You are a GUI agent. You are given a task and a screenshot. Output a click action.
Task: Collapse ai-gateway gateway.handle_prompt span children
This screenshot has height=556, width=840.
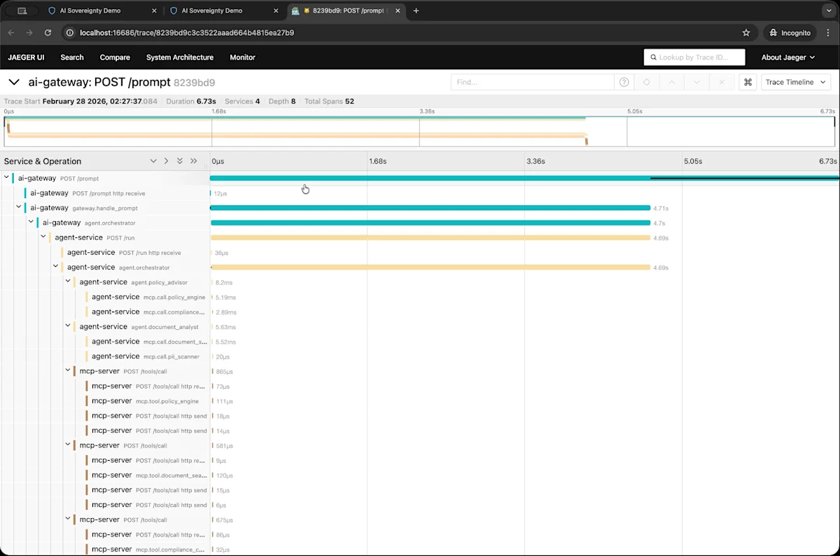pos(19,207)
